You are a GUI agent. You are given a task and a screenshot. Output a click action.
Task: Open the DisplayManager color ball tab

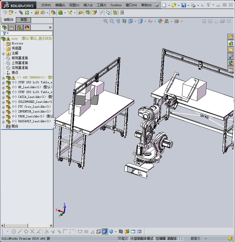[27, 28]
